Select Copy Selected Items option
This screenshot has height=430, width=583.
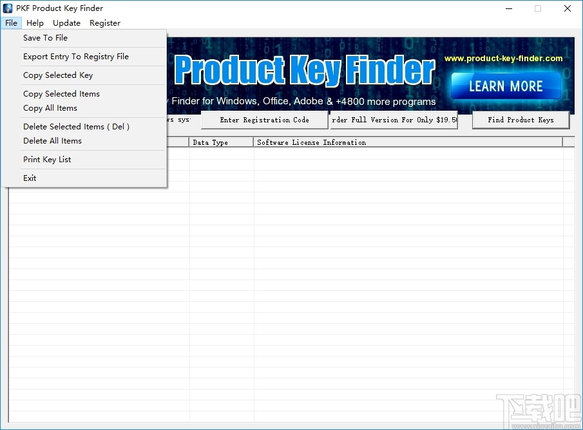click(x=61, y=93)
